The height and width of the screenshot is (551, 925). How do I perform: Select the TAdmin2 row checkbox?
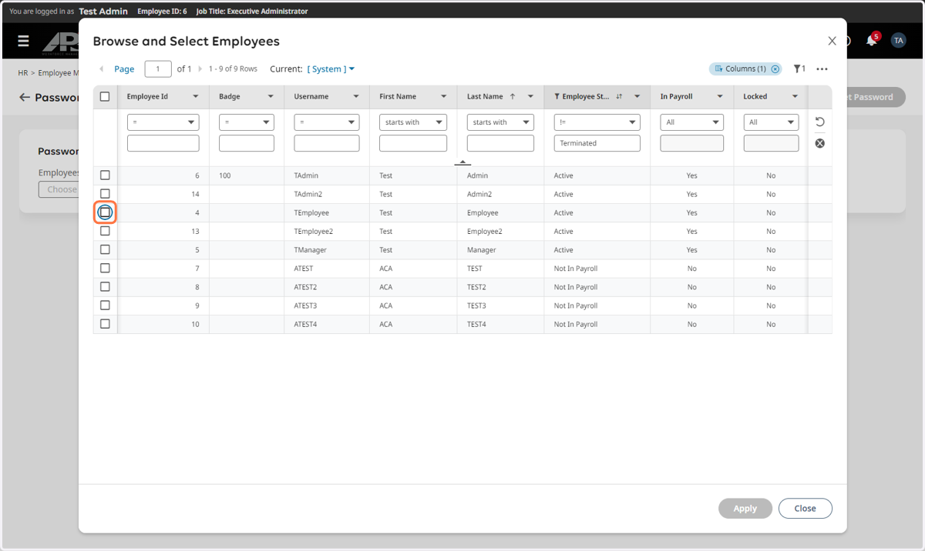(105, 194)
